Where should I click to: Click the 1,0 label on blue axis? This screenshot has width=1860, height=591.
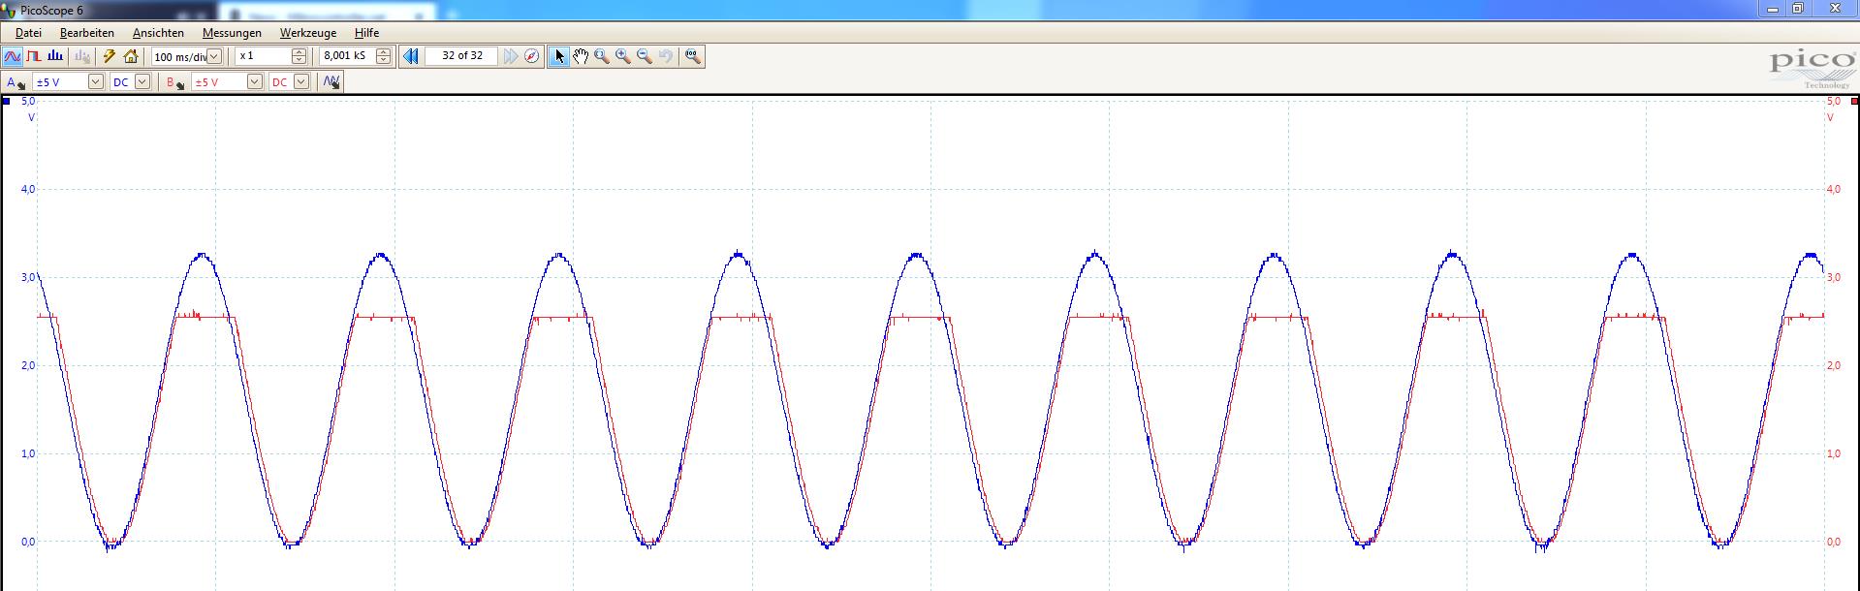click(28, 453)
